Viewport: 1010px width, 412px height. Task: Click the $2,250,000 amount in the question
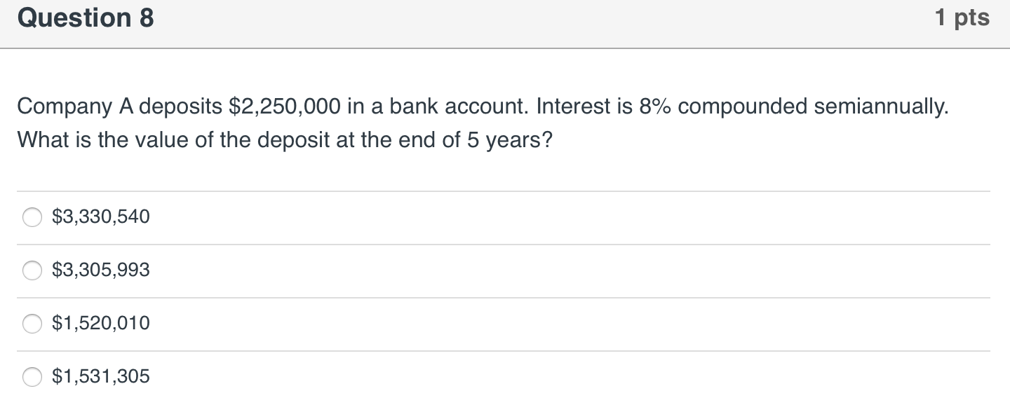[x=285, y=107]
